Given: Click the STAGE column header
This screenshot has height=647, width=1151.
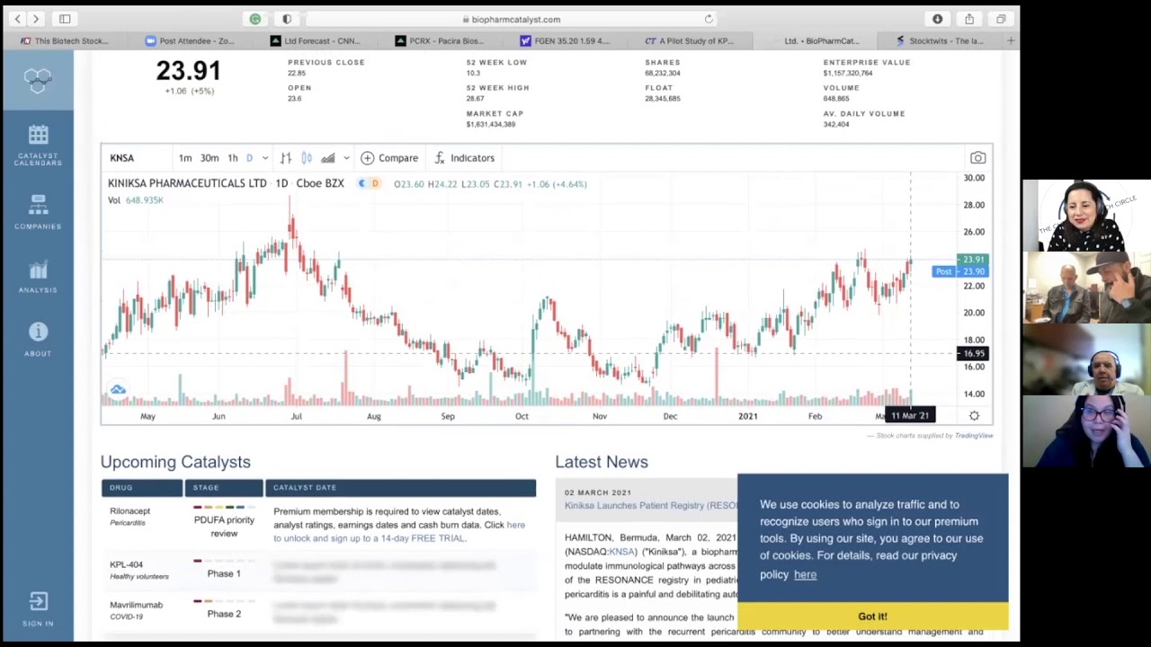Looking at the screenshot, I should (224, 488).
